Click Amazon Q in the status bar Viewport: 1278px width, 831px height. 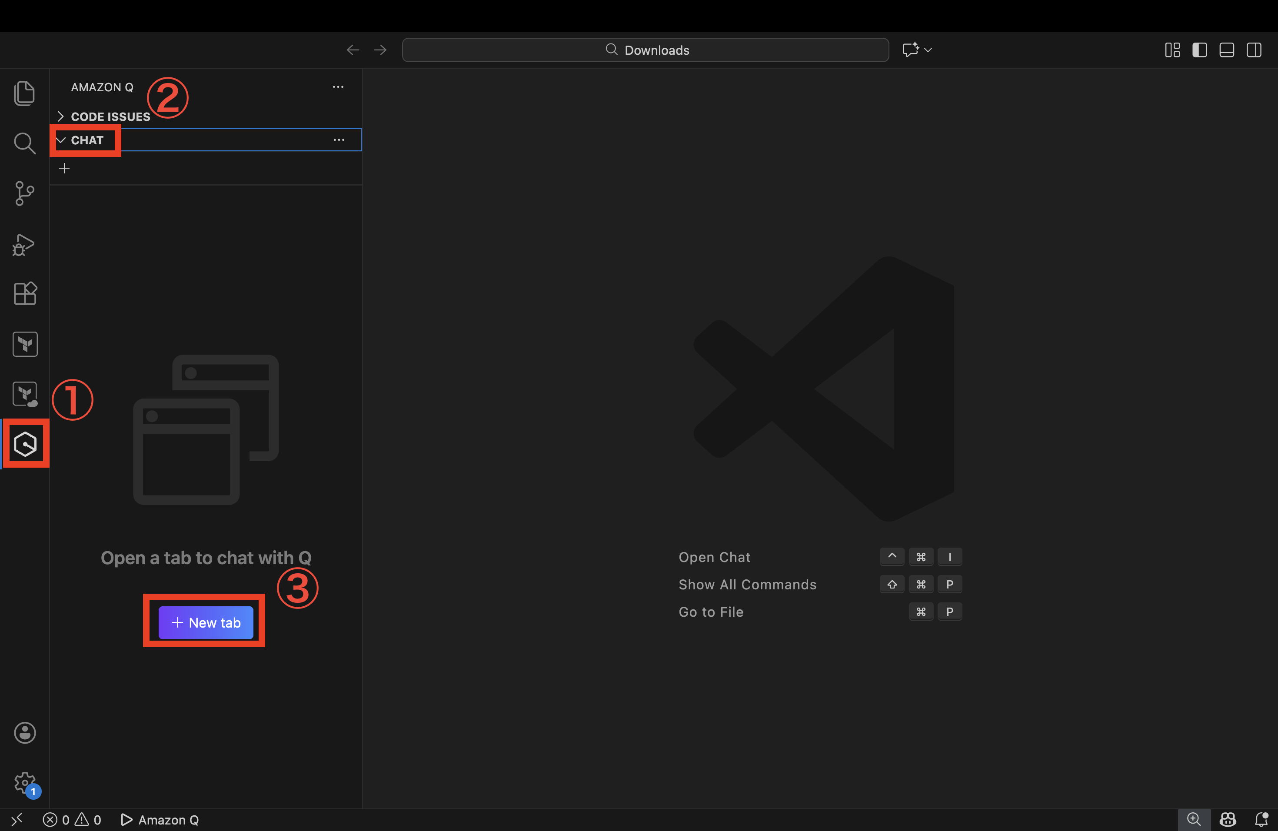tap(160, 820)
